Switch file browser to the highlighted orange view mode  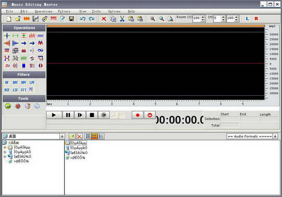click(x=94, y=137)
